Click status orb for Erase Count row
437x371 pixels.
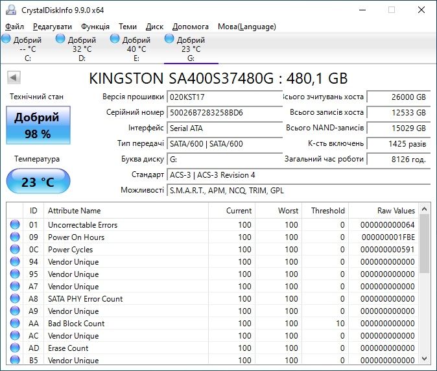[x=15, y=348]
